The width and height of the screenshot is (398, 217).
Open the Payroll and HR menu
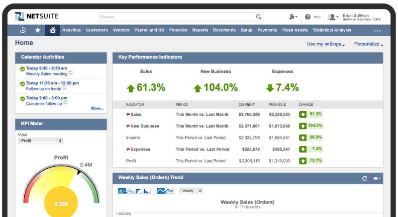149,30
